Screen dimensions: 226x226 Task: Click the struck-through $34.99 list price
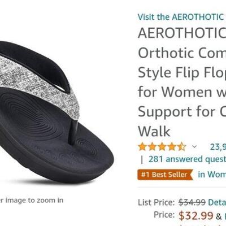coord(192,202)
